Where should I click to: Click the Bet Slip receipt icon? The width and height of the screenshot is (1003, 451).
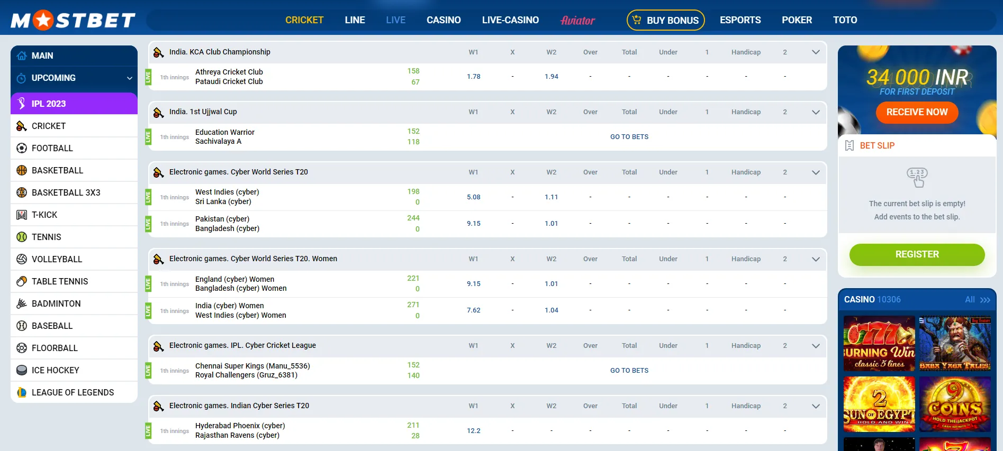tap(850, 145)
